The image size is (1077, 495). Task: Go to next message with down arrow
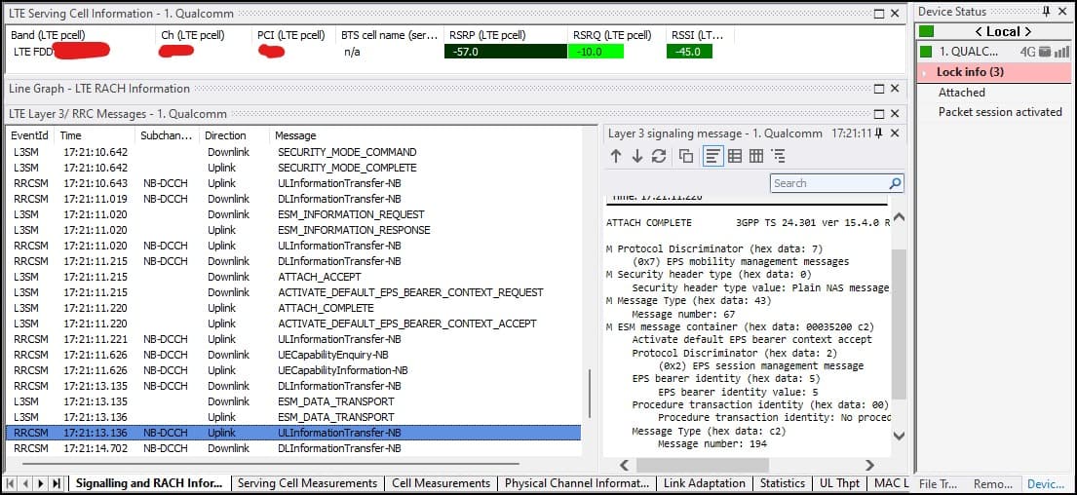pyautogui.click(x=636, y=157)
